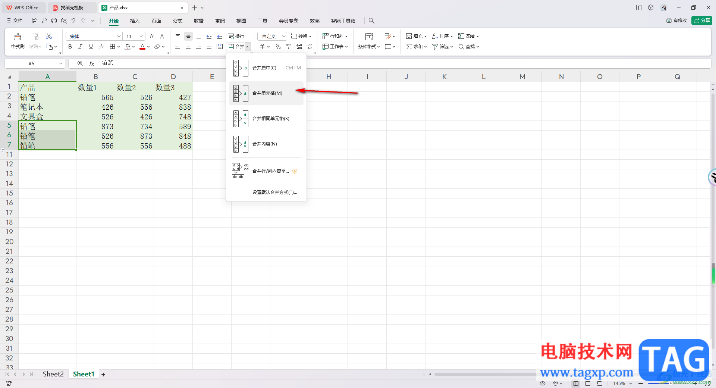Screen dimensions: 716x388
Task: Click the percent style icon
Action: (278, 47)
